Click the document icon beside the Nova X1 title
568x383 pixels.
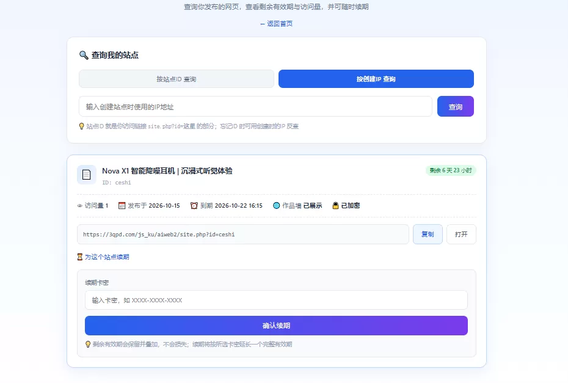pyautogui.click(x=87, y=175)
